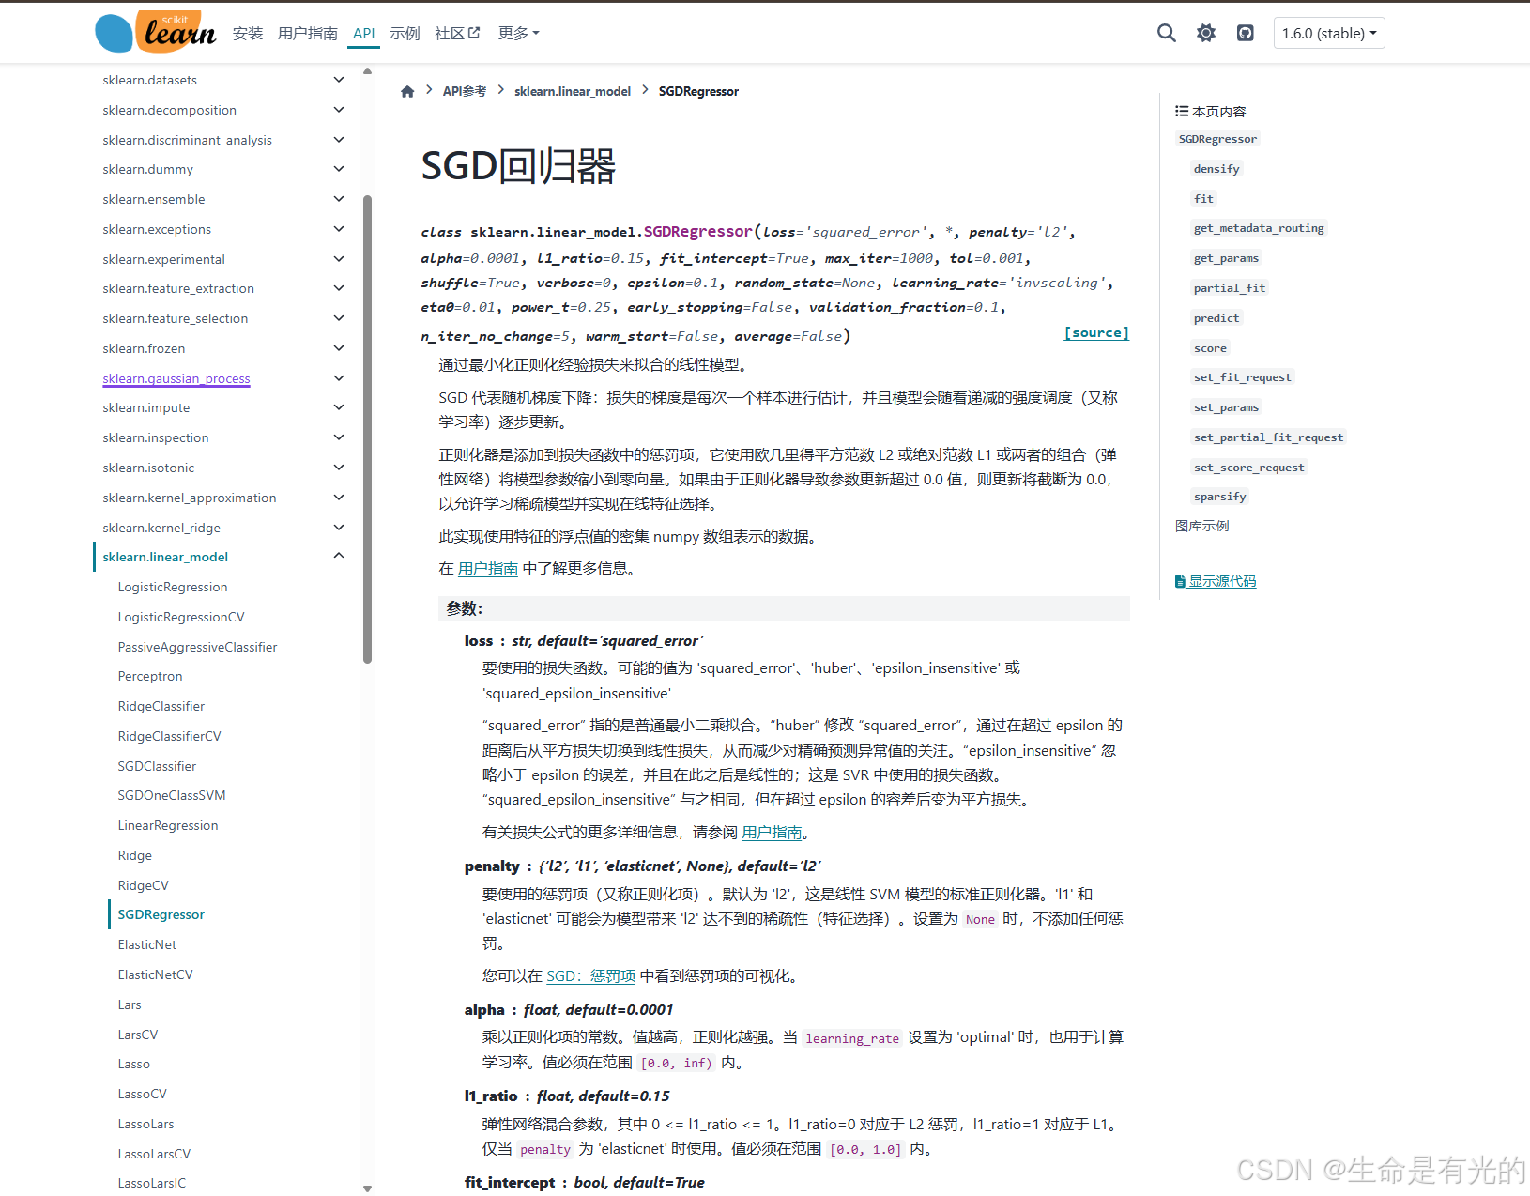Open sklearn.gaussian_process link
This screenshot has height=1196, width=1530.
[176, 378]
